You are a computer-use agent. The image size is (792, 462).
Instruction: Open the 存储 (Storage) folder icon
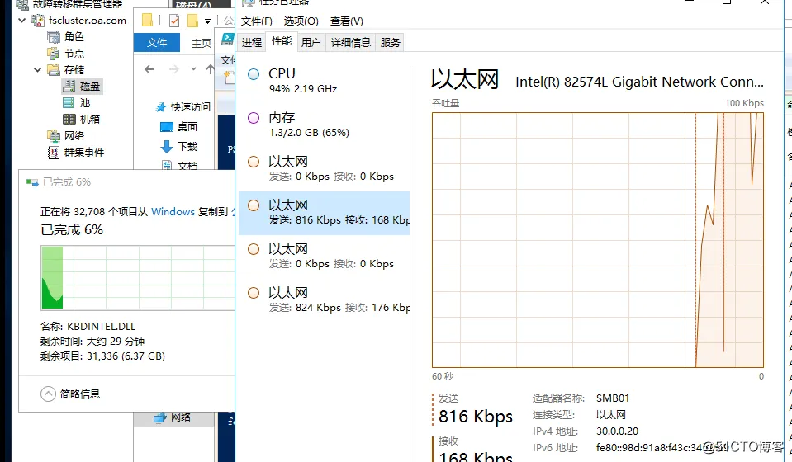54,69
